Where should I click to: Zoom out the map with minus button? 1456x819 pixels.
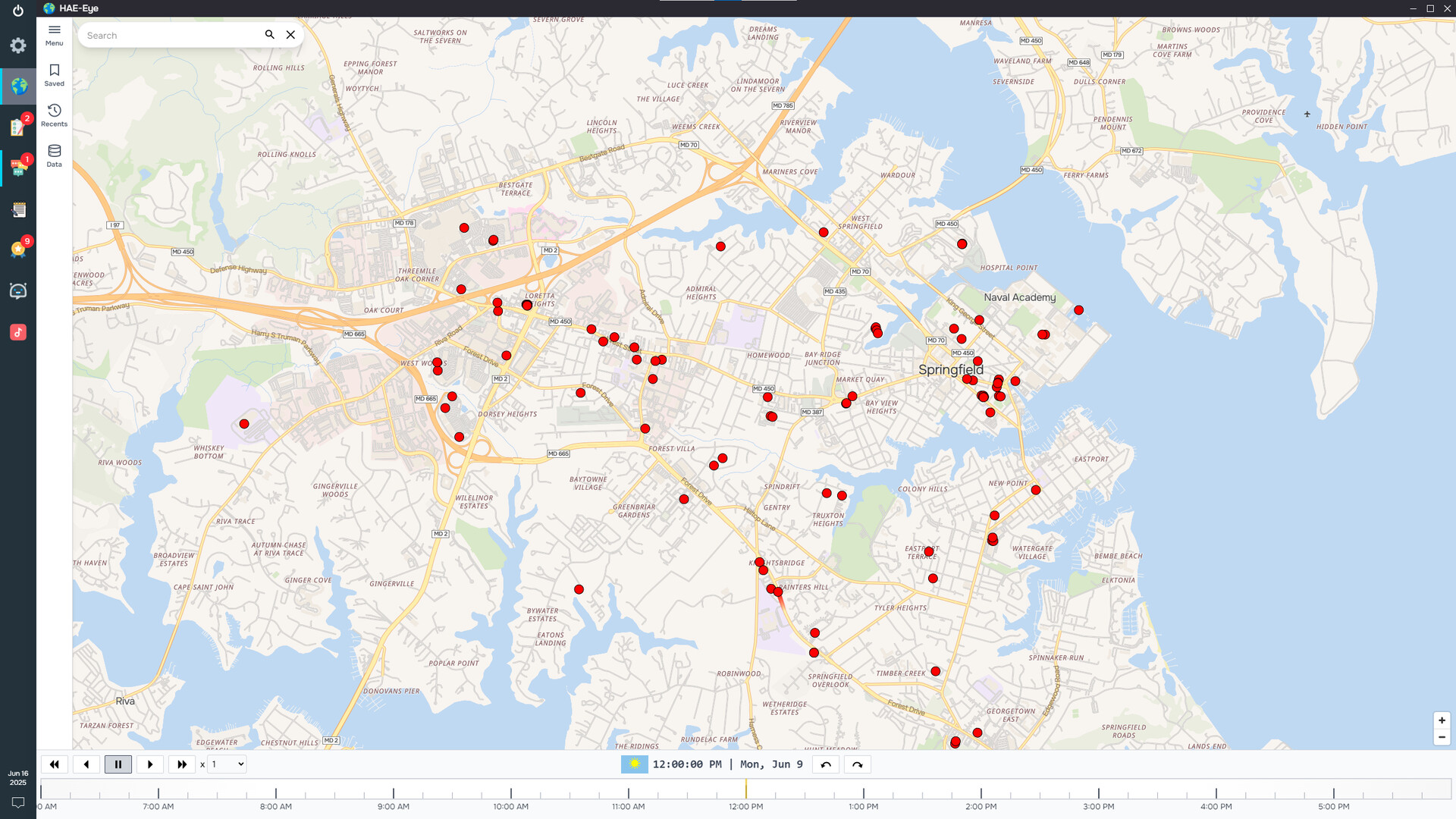click(1442, 737)
